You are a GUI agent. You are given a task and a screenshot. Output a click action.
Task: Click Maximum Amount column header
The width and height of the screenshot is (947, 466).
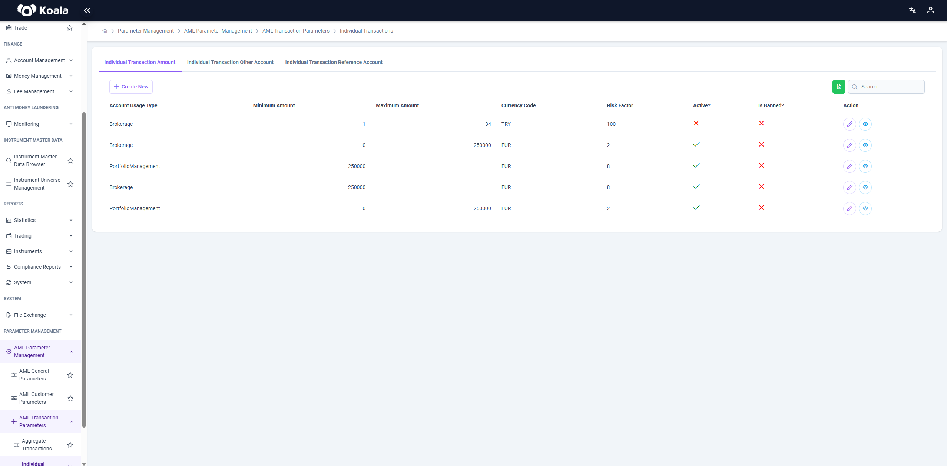coord(397,106)
